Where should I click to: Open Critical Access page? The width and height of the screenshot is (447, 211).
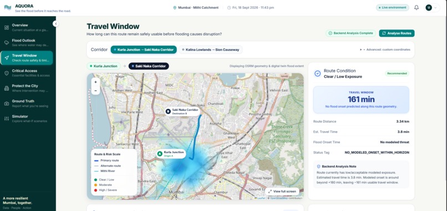27,73
